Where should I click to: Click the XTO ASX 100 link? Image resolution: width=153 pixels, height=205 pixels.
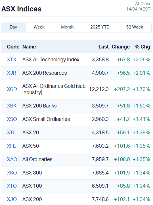(12, 186)
